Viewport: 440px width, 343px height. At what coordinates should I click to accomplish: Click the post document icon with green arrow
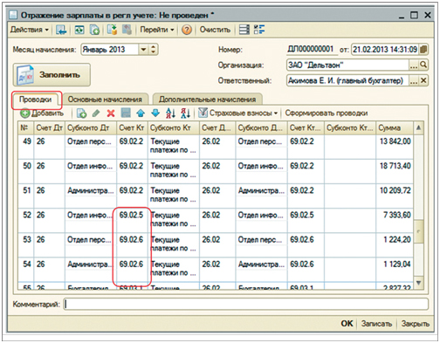pos(112,30)
